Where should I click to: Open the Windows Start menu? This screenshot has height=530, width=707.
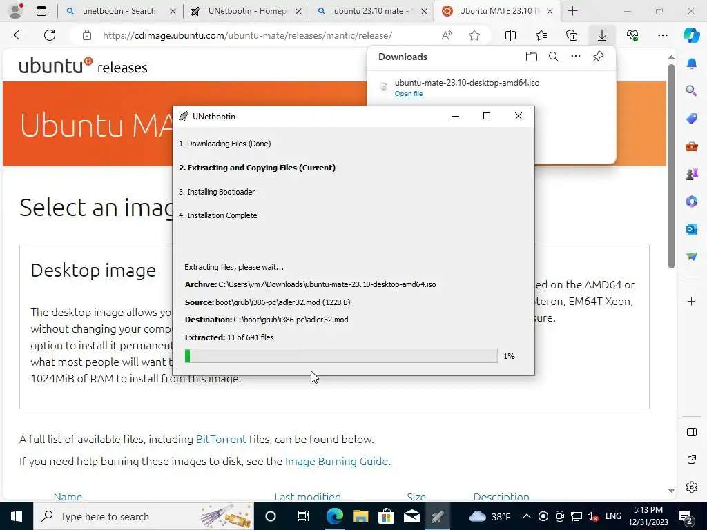17,516
